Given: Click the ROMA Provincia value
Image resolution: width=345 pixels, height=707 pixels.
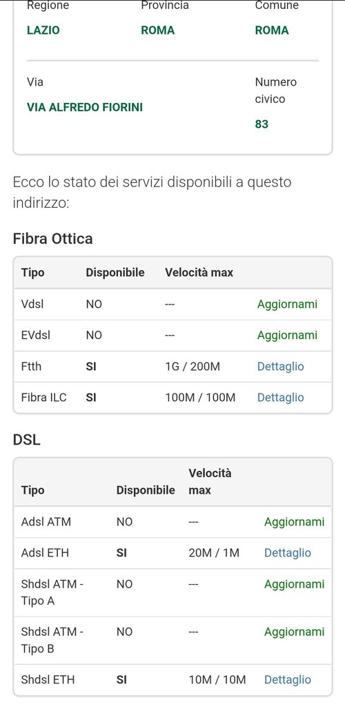Looking at the screenshot, I should pyautogui.click(x=157, y=30).
